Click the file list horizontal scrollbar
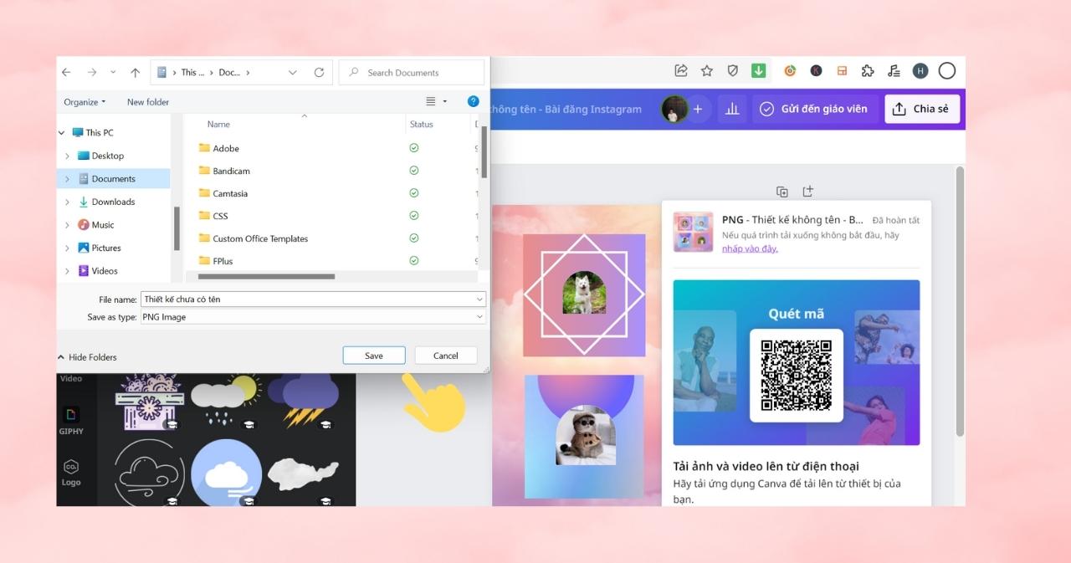1071x563 pixels. click(264, 276)
